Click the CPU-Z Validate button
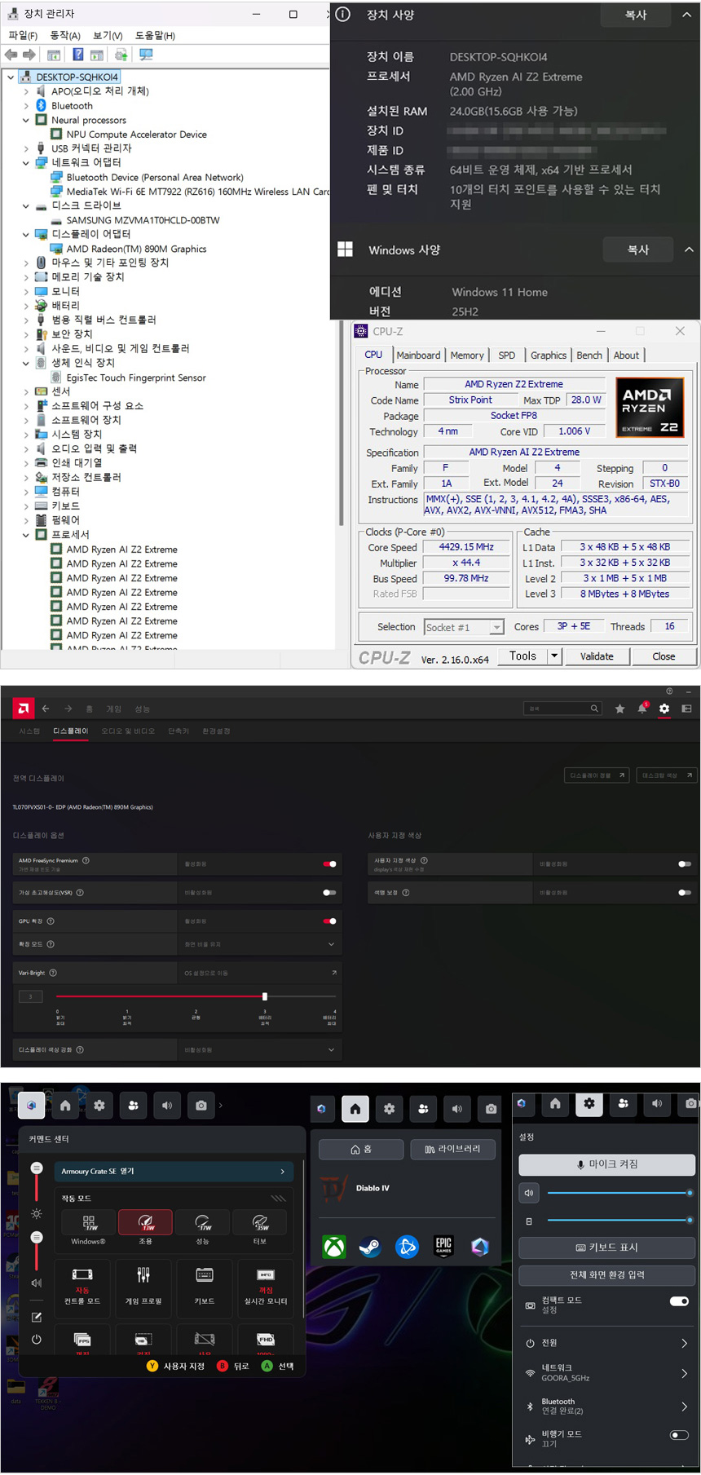This screenshot has width=701, height=1475. point(597,656)
